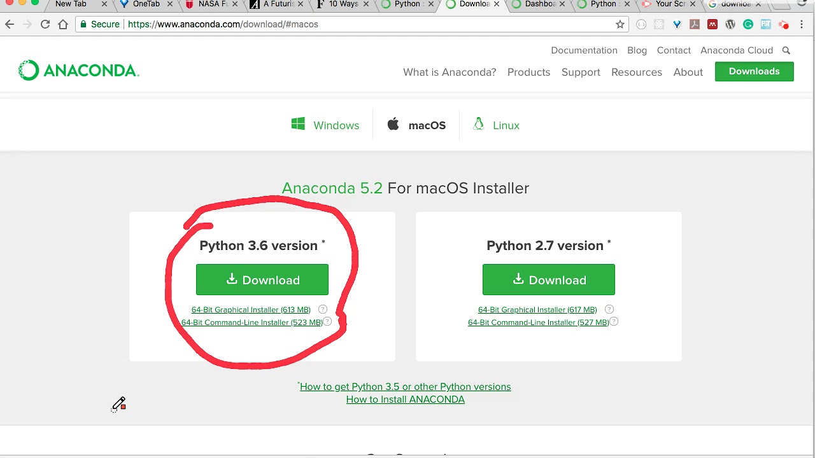Open the Products menu
The image size is (815, 458).
pos(528,72)
